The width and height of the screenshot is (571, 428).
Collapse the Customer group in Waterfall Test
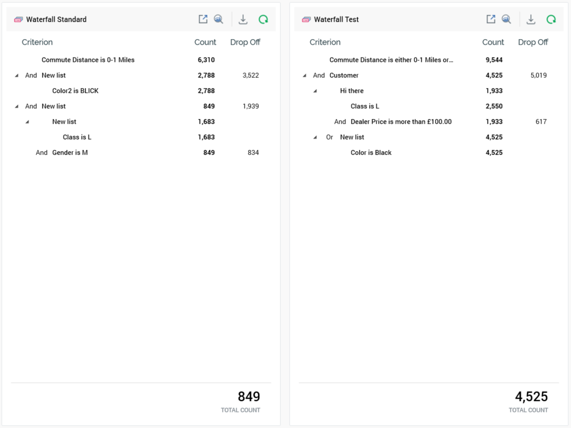pos(305,76)
